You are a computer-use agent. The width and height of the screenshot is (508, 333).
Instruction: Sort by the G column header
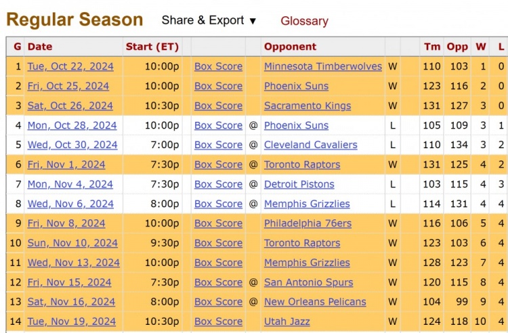(18, 47)
